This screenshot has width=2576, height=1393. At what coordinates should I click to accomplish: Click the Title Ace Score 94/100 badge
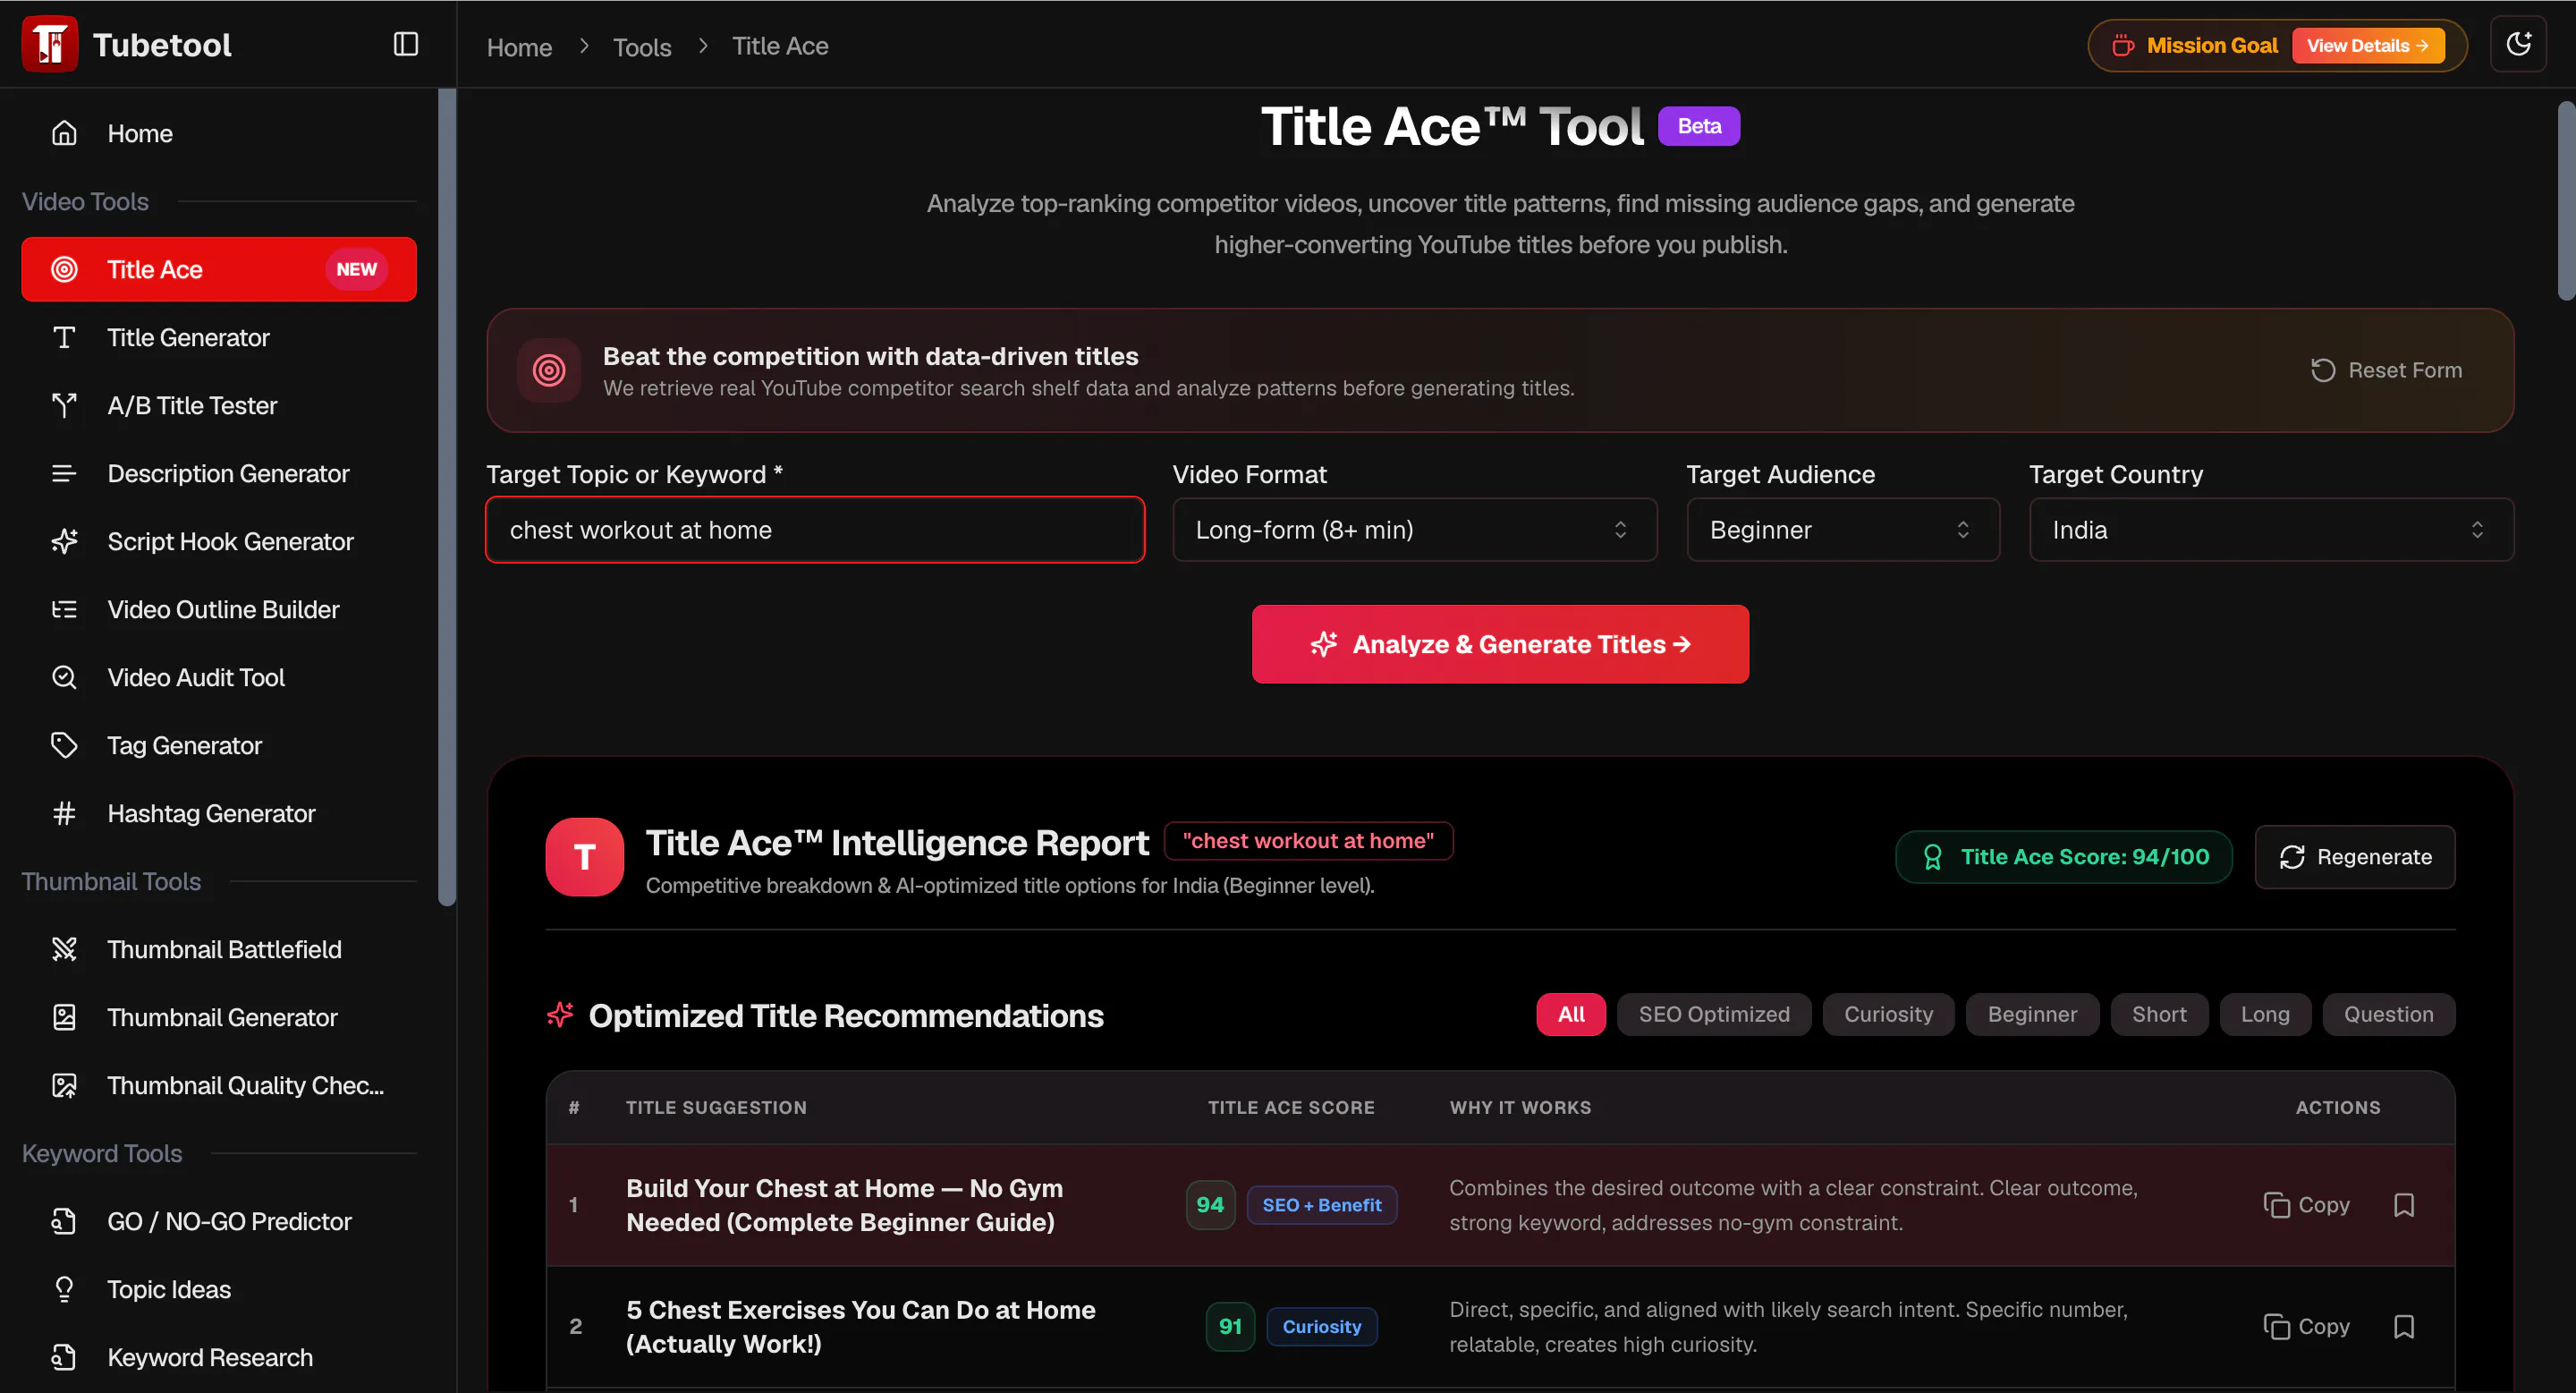click(x=2064, y=857)
